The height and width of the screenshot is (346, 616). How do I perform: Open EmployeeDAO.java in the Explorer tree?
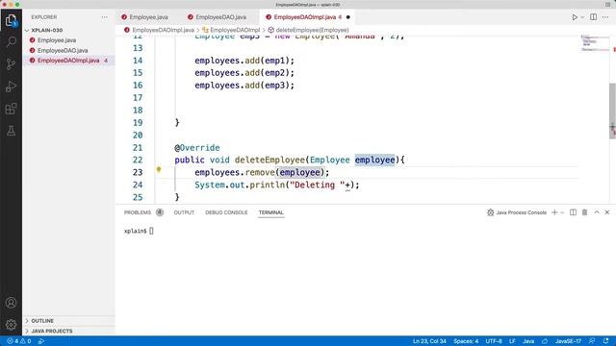62,51
